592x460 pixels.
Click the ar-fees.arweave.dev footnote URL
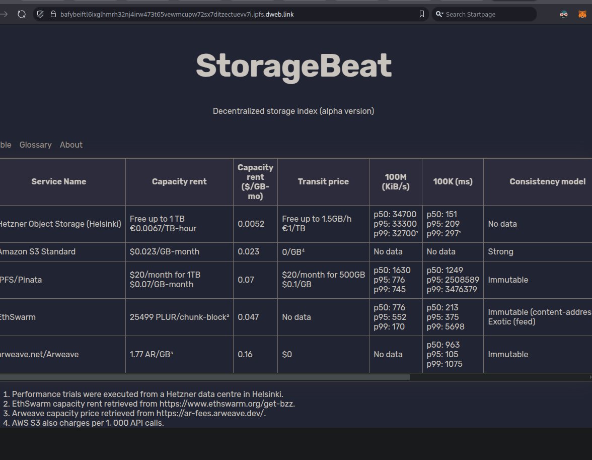210,414
